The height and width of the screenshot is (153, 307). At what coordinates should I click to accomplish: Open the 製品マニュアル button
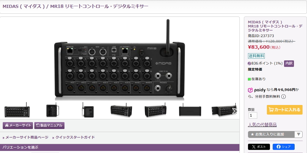point(49,125)
